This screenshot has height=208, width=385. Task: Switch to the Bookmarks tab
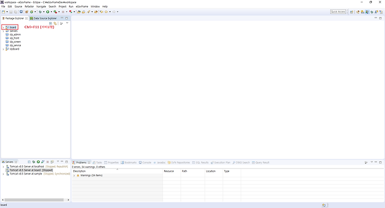click(129, 163)
